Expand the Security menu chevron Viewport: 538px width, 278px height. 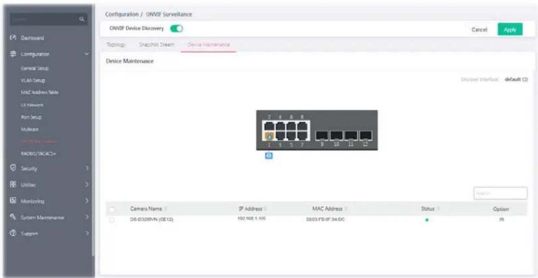(x=87, y=168)
